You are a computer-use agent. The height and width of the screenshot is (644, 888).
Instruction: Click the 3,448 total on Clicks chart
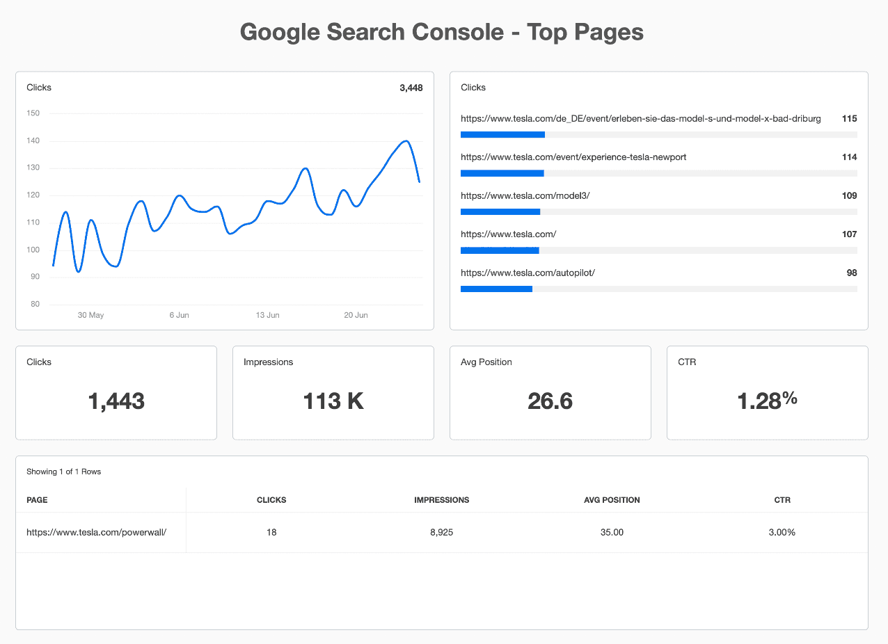coord(411,88)
